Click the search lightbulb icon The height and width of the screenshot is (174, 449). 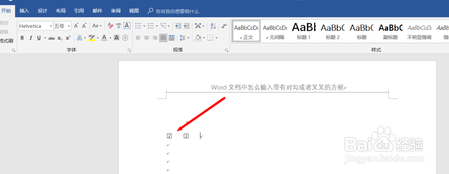tap(150, 11)
